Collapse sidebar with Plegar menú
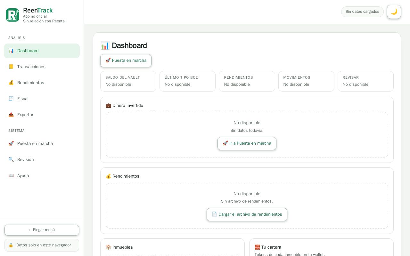The width and height of the screenshot is (410, 256). (x=42, y=230)
